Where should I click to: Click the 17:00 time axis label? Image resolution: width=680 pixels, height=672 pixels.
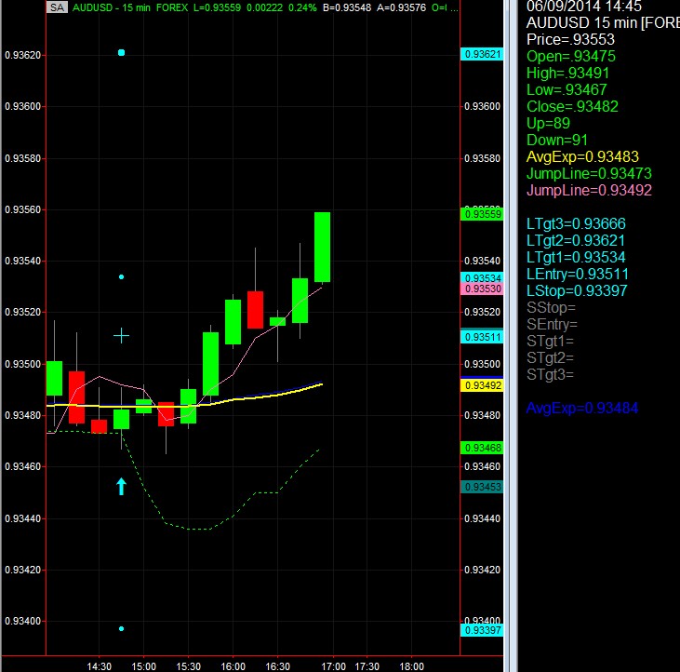tap(333, 666)
